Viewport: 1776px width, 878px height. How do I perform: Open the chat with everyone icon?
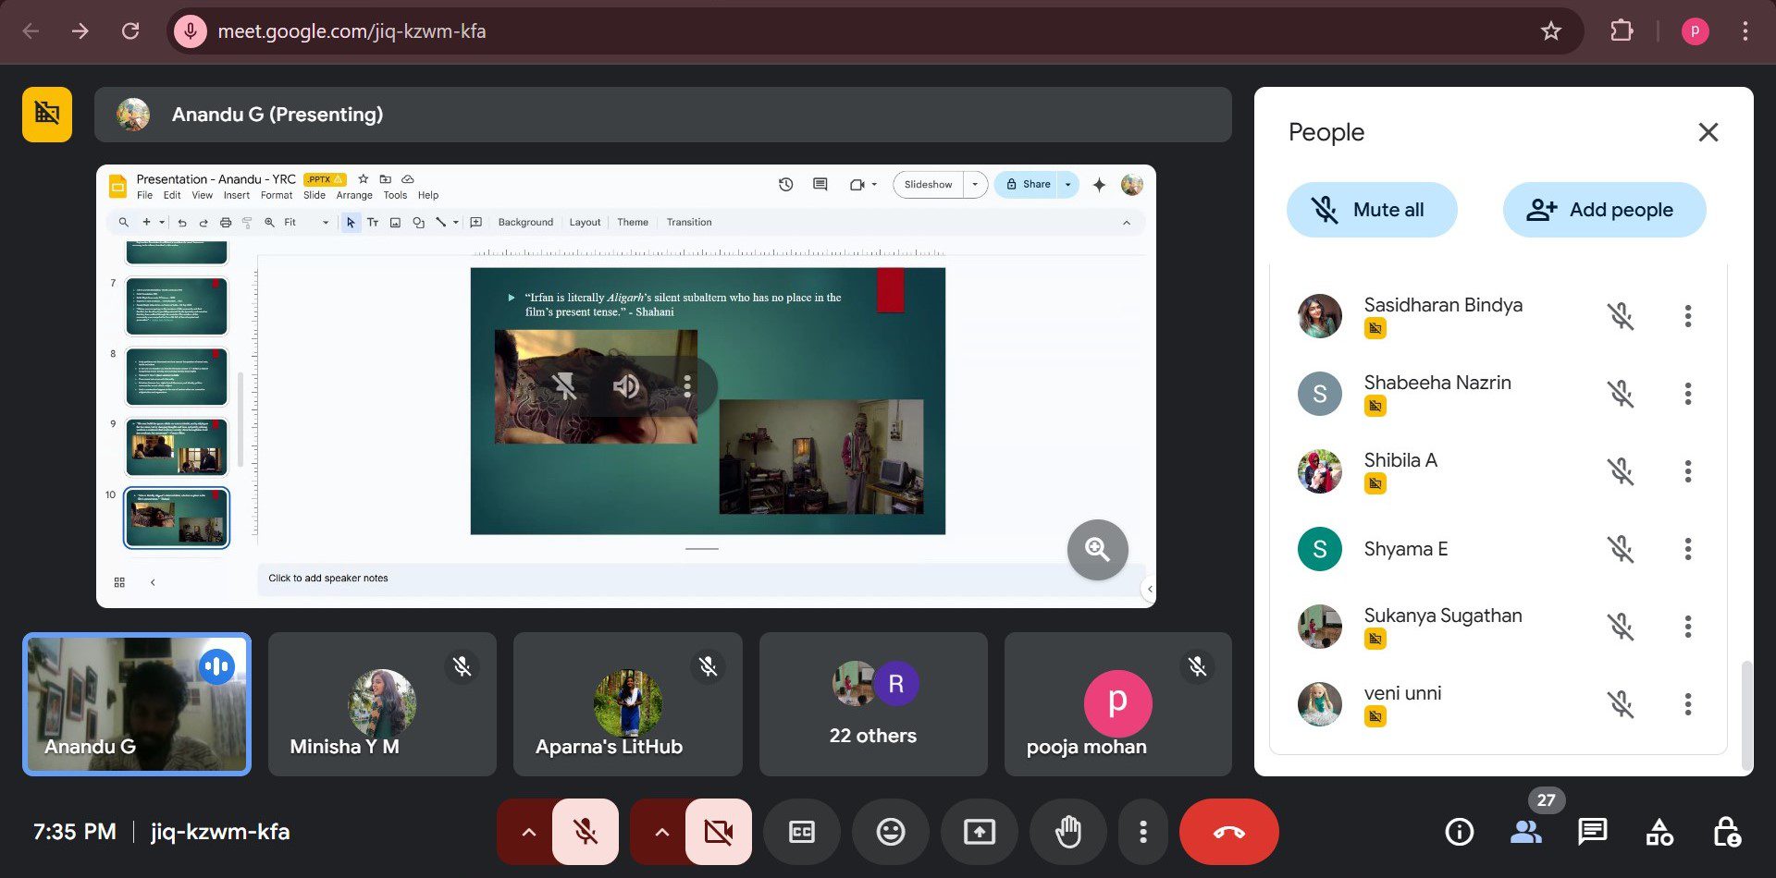(1592, 832)
